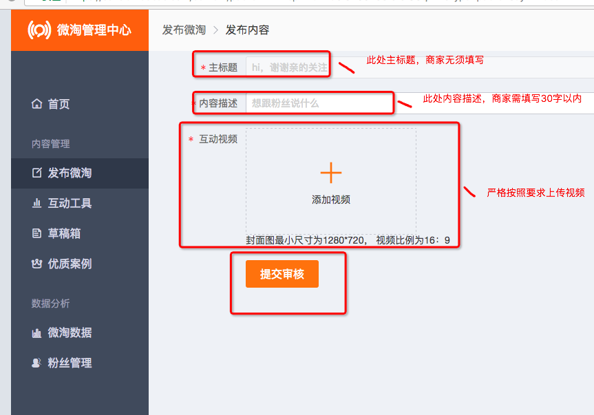
Task: Click the 内容描述 field label
Action: (218, 103)
